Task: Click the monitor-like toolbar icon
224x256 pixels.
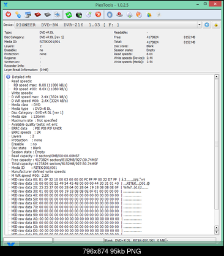Action: pos(28,15)
